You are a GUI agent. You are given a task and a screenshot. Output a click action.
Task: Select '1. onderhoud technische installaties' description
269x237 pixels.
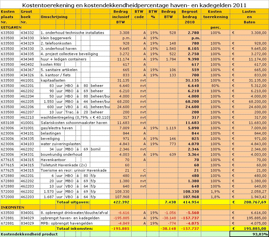click(x=72, y=33)
